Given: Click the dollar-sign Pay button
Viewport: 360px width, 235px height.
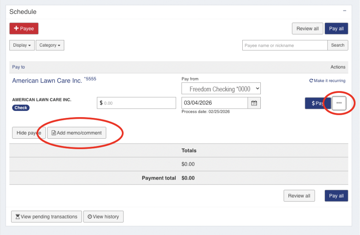Looking at the screenshot, I should (318, 103).
